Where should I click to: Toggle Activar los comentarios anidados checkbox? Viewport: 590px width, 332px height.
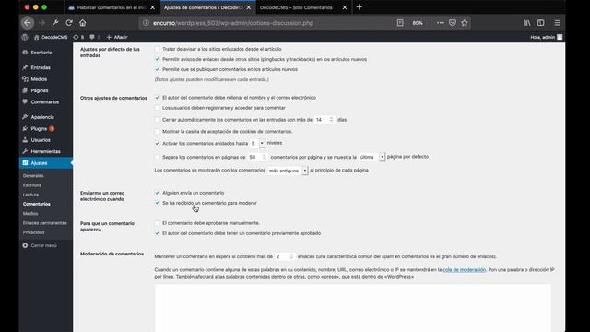(158, 144)
